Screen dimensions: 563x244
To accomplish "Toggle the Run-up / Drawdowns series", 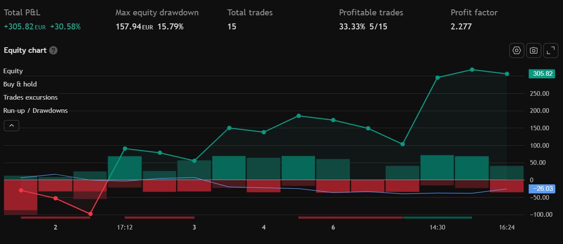I will pyautogui.click(x=35, y=111).
